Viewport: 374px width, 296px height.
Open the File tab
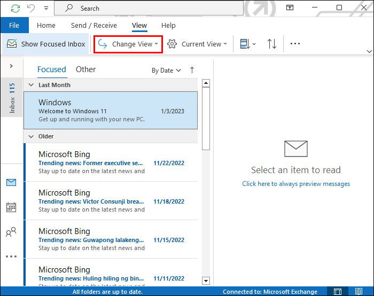point(14,25)
